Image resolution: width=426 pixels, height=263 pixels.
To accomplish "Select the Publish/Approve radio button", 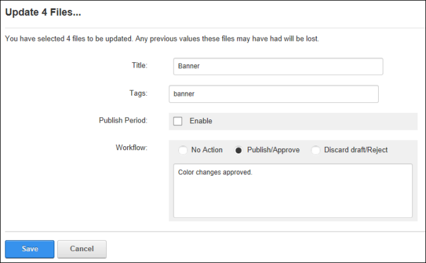I will 239,150.
